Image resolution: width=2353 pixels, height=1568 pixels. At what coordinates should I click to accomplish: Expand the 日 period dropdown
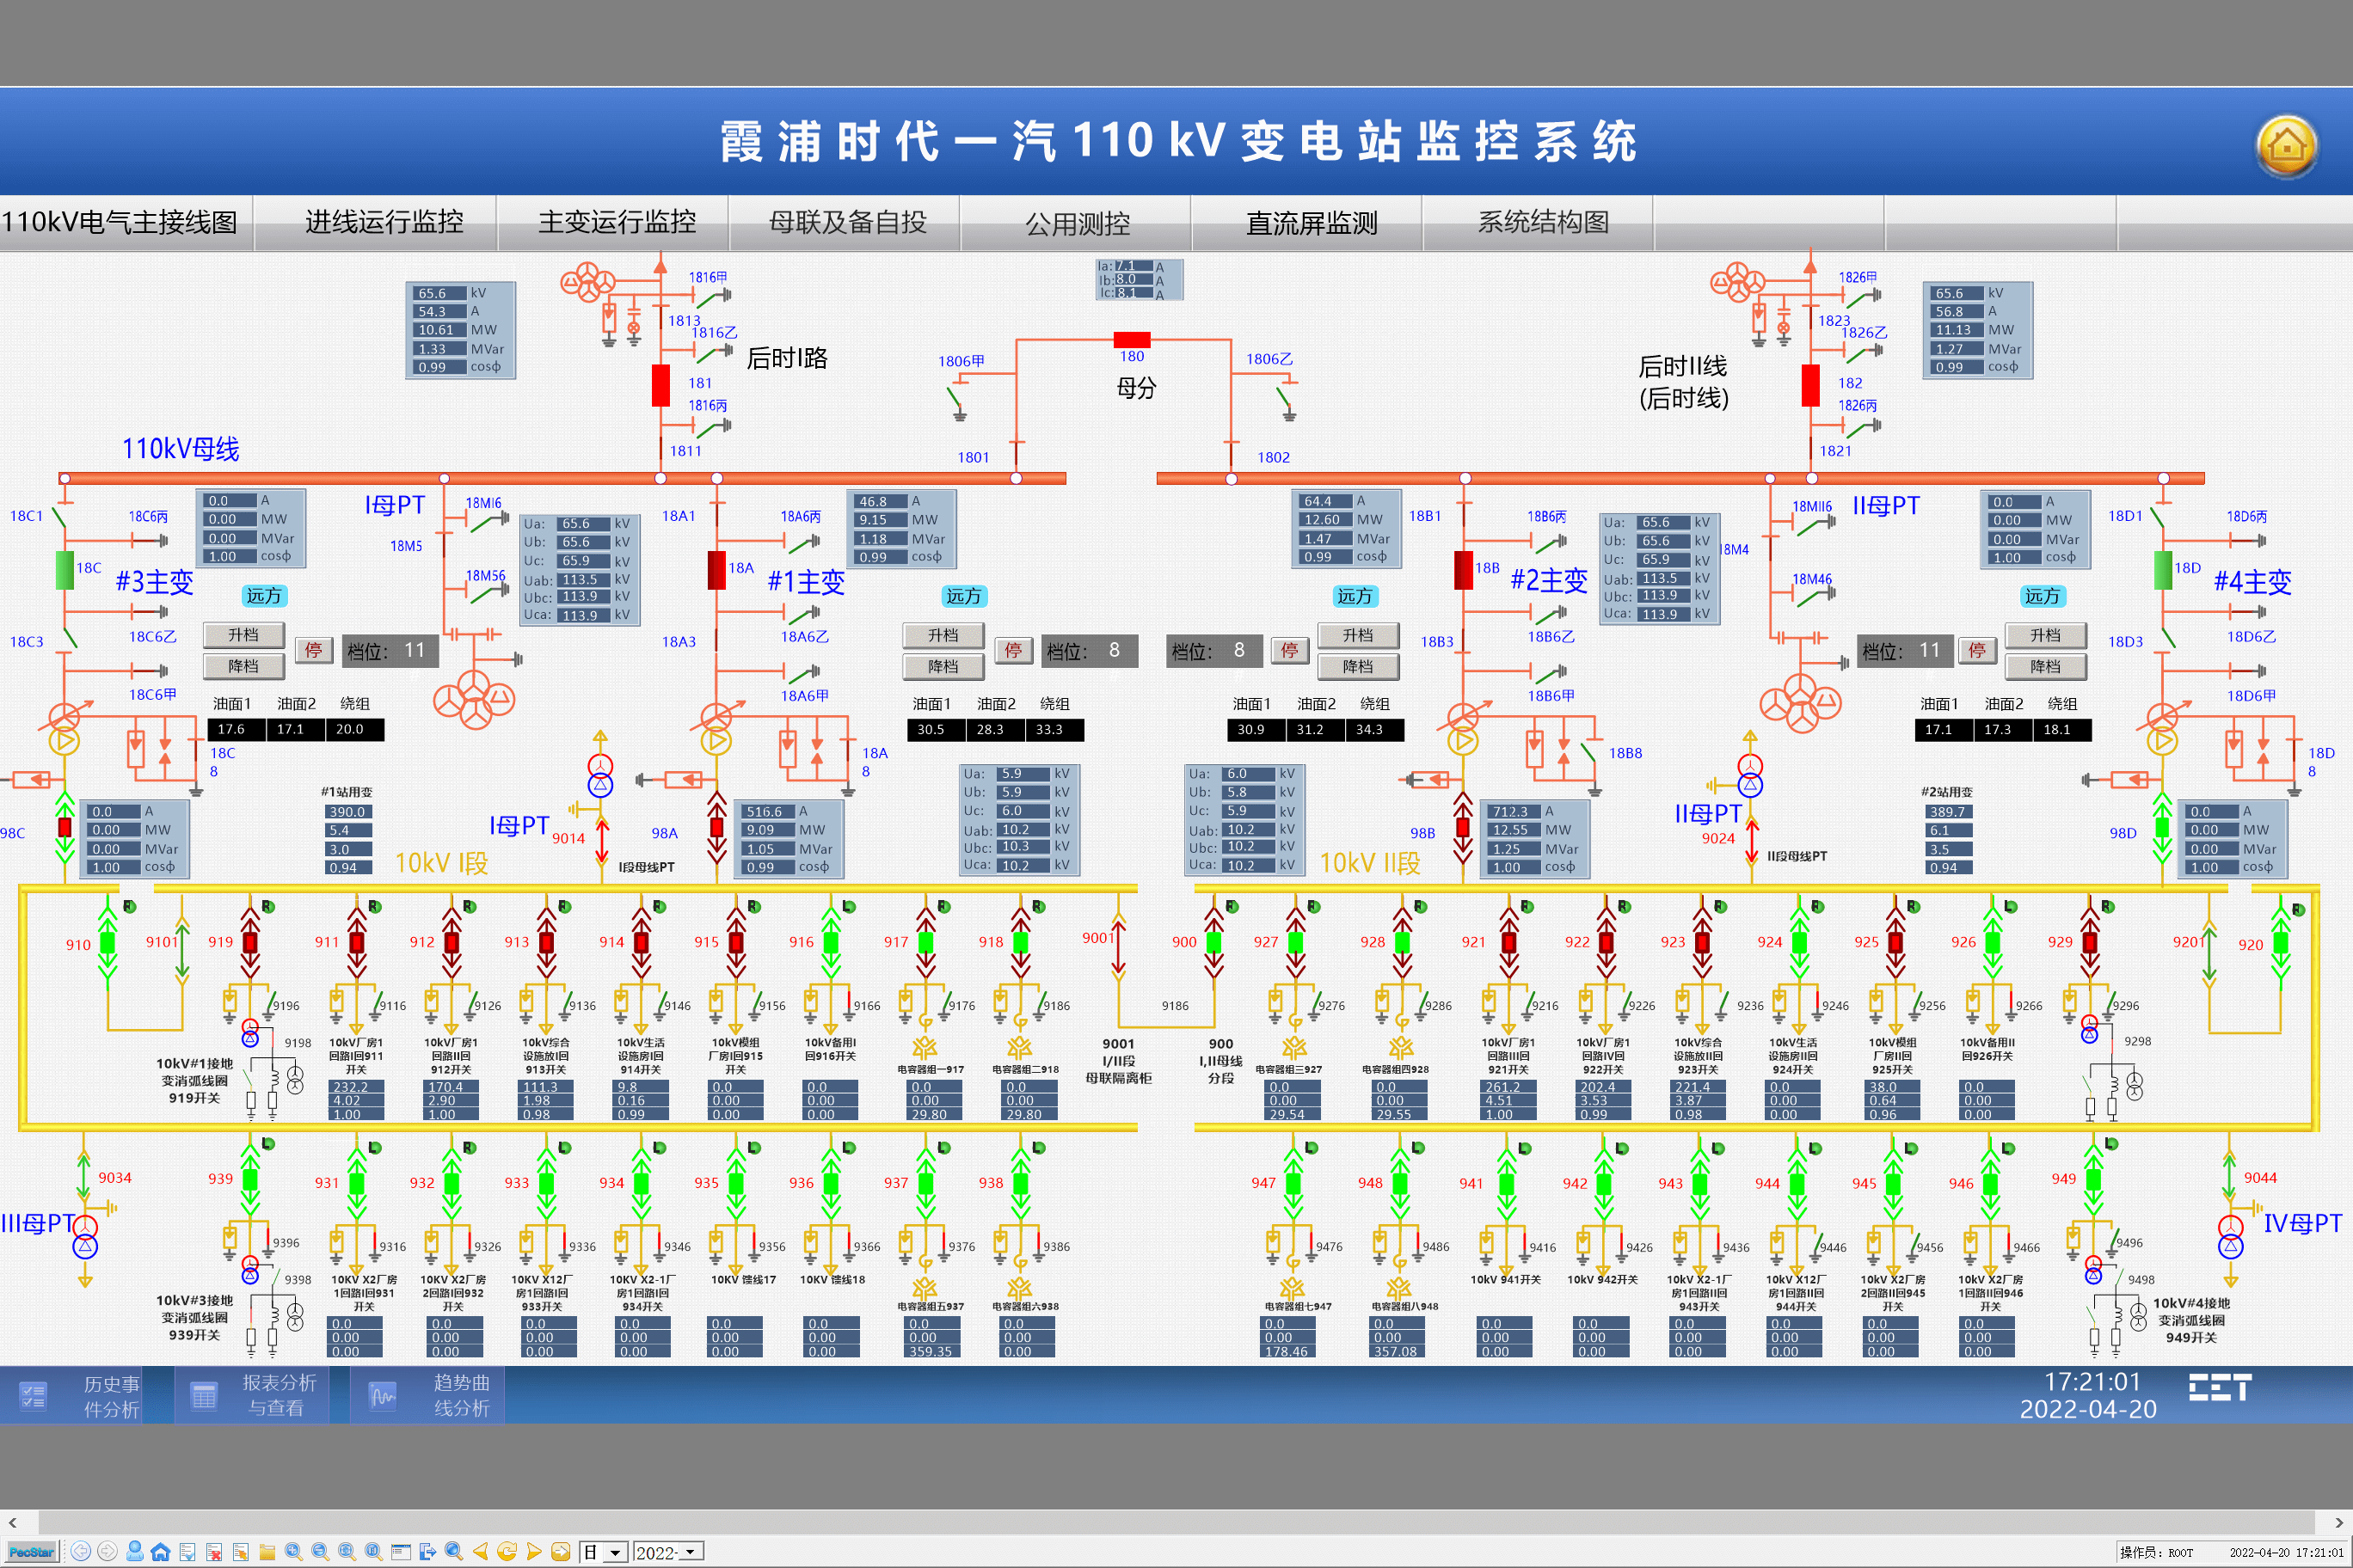click(x=615, y=1552)
